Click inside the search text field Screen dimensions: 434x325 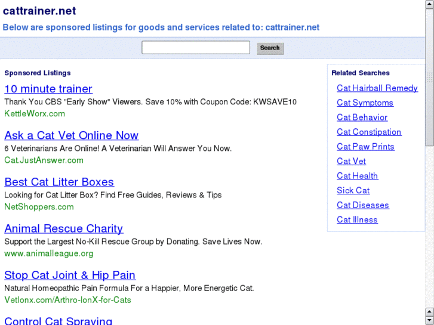[196, 48]
